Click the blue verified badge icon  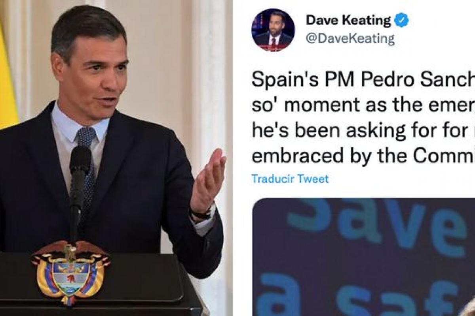click(x=402, y=20)
